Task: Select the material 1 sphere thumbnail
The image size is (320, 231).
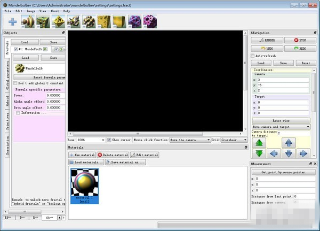Action: (85, 186)
